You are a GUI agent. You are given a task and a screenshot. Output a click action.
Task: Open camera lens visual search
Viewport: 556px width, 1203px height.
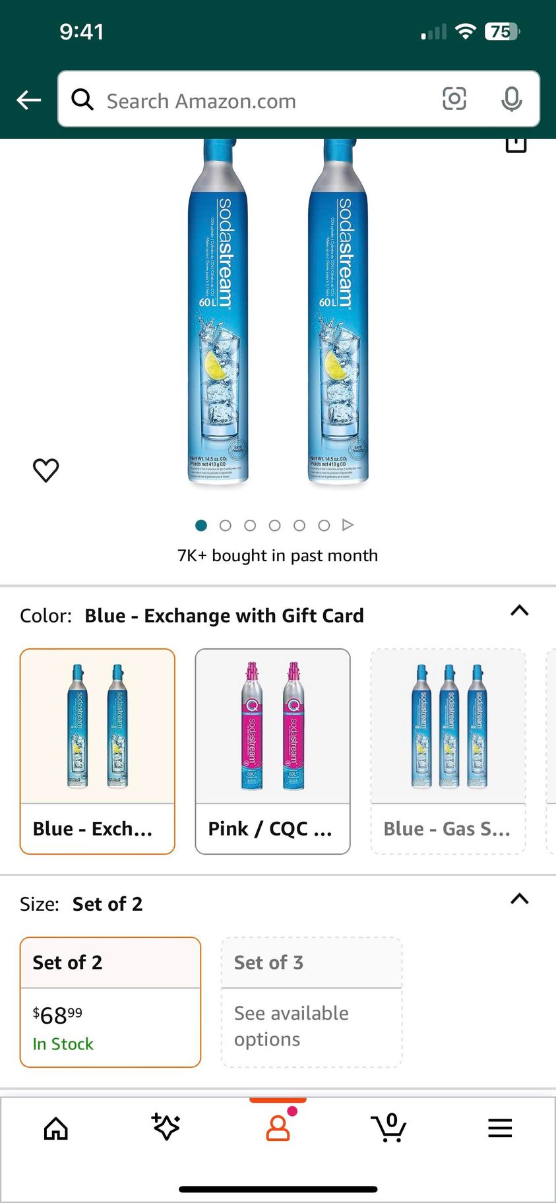[x=454, y=99]
